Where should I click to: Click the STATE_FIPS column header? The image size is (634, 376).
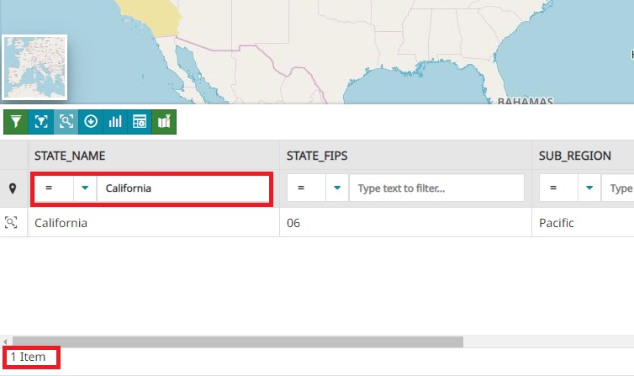coord(317,156)
